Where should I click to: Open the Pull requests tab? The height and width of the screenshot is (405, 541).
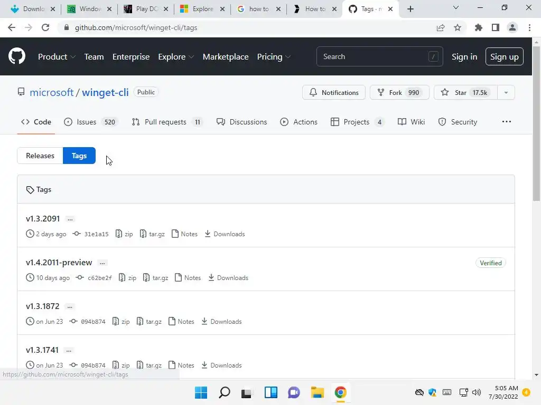pos(167,122)
